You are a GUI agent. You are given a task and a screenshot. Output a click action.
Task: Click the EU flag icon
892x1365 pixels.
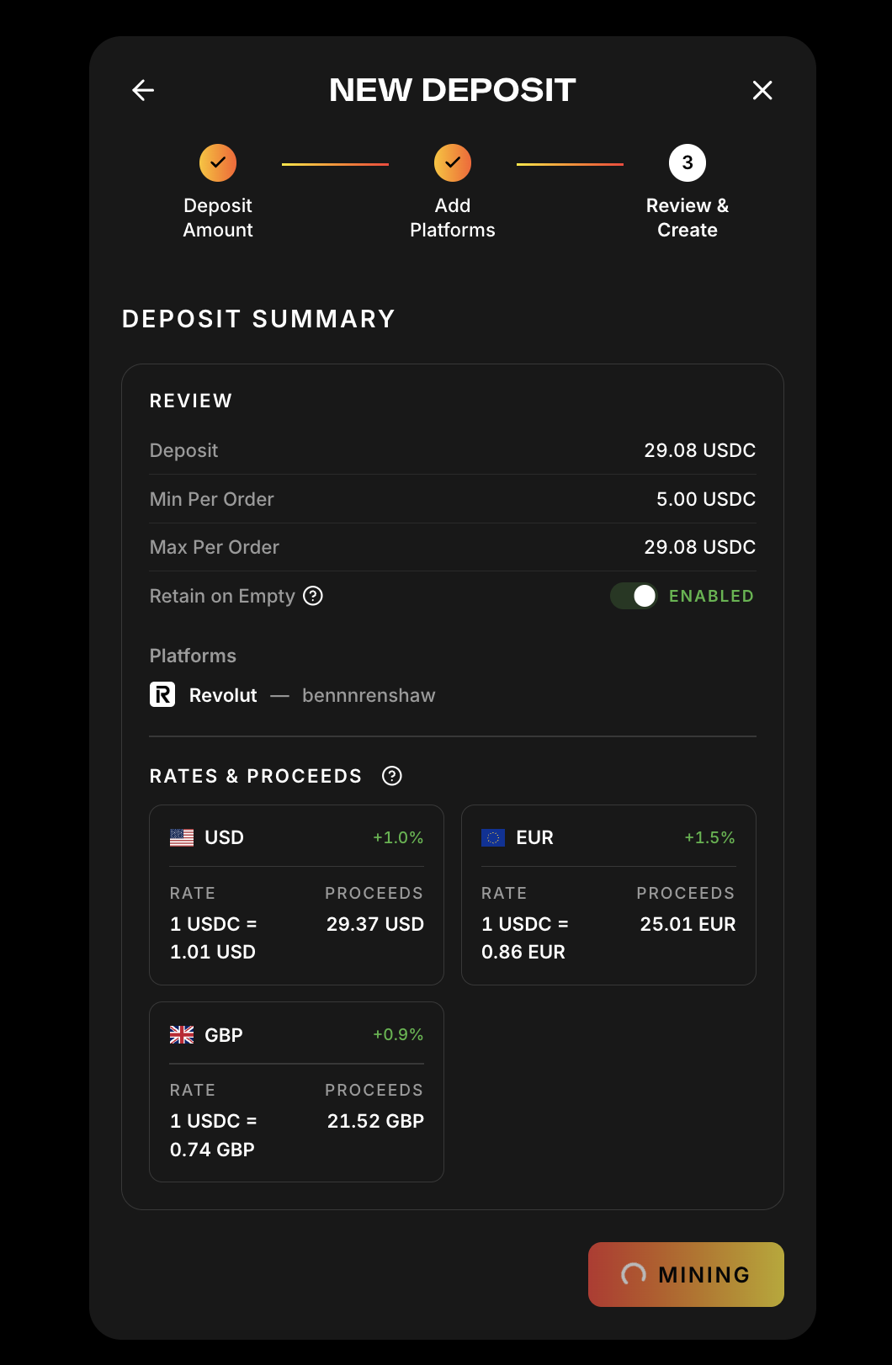click(493, 837)
